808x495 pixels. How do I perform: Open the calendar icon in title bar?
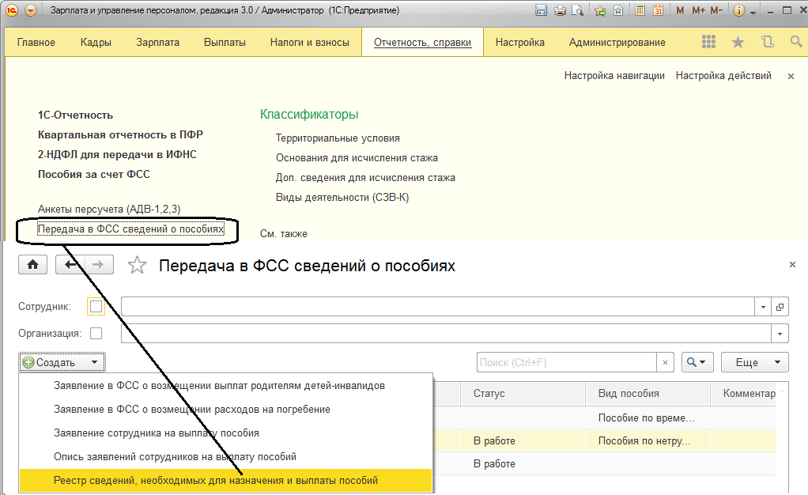coord(659,11)
